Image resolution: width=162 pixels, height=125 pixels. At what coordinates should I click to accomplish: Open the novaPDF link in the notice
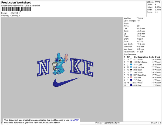74,120
